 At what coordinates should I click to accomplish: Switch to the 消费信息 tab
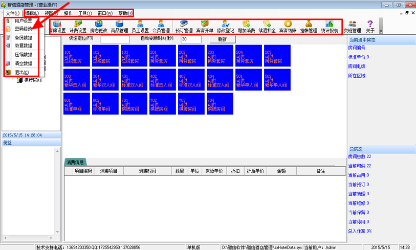(x=75, y=162)
